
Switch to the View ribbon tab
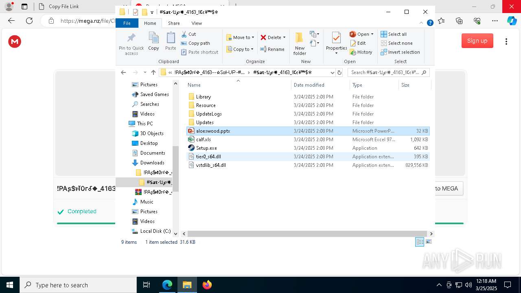coord(197,23)
